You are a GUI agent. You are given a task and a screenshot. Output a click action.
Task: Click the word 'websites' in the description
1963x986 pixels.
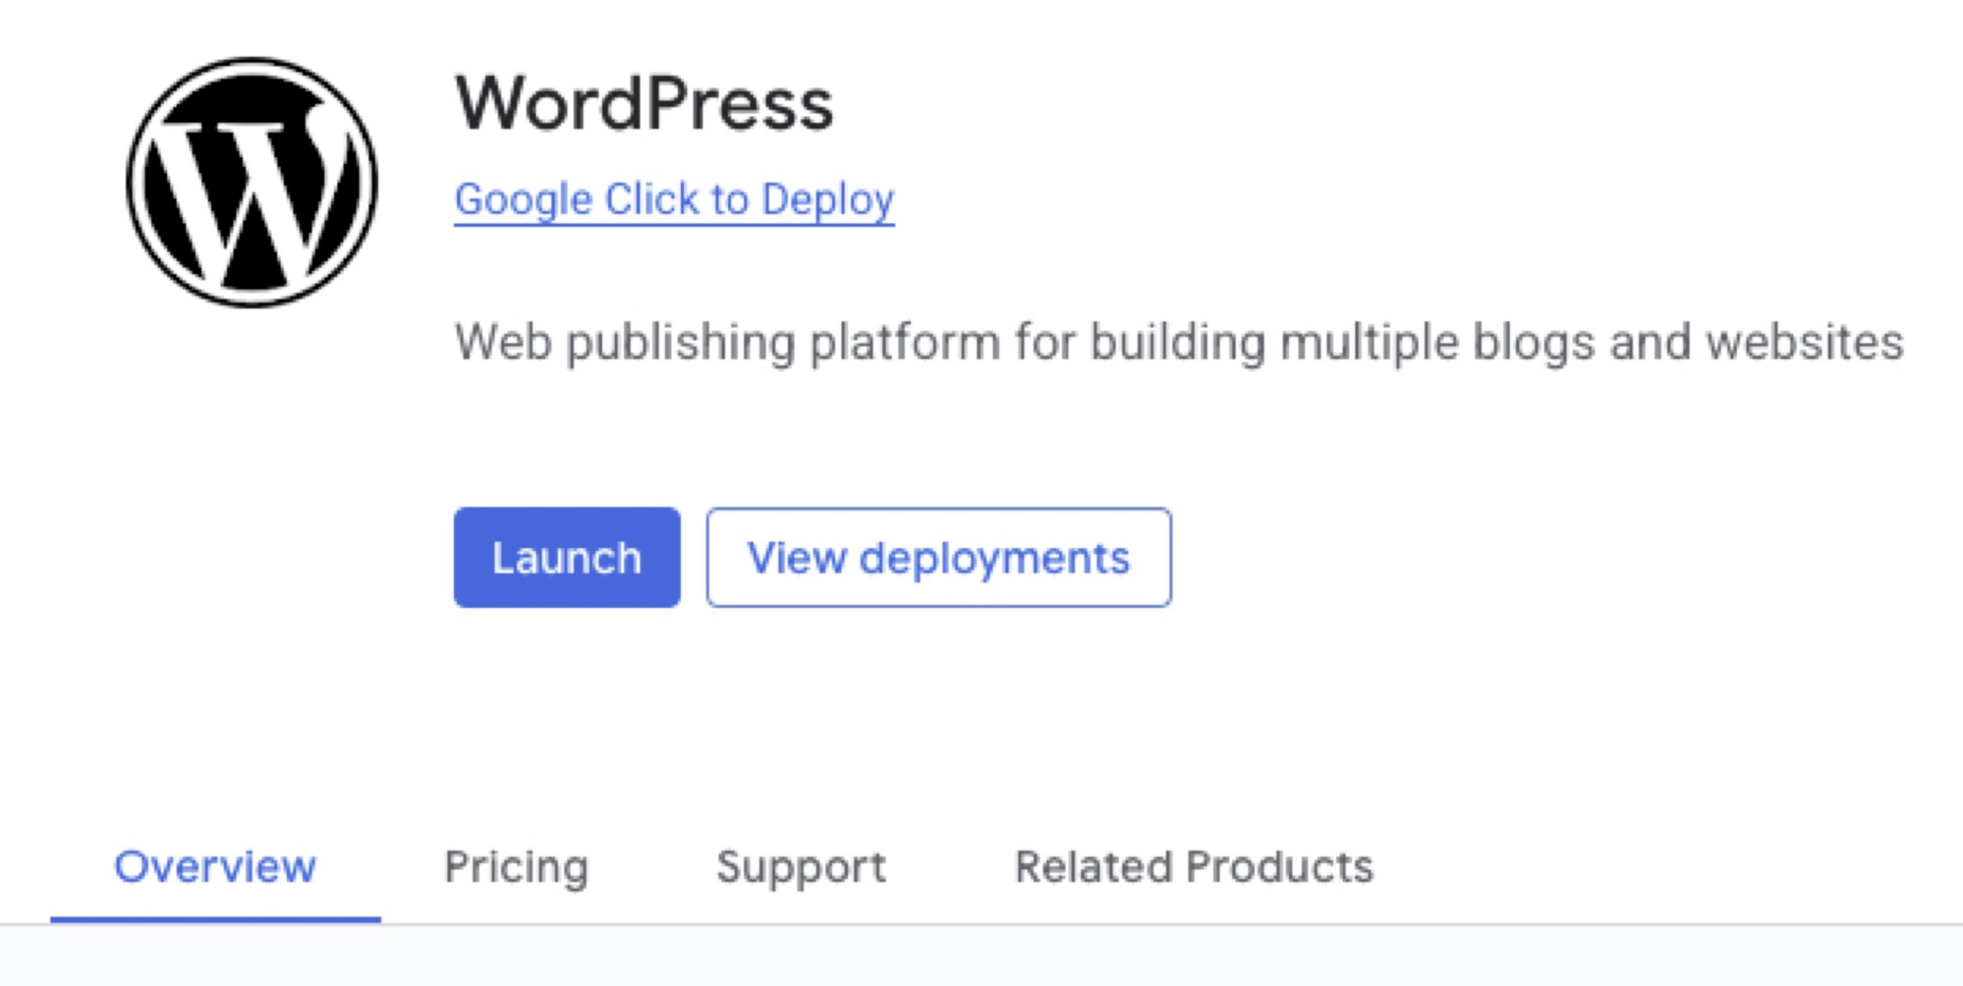coord(1804,342)
